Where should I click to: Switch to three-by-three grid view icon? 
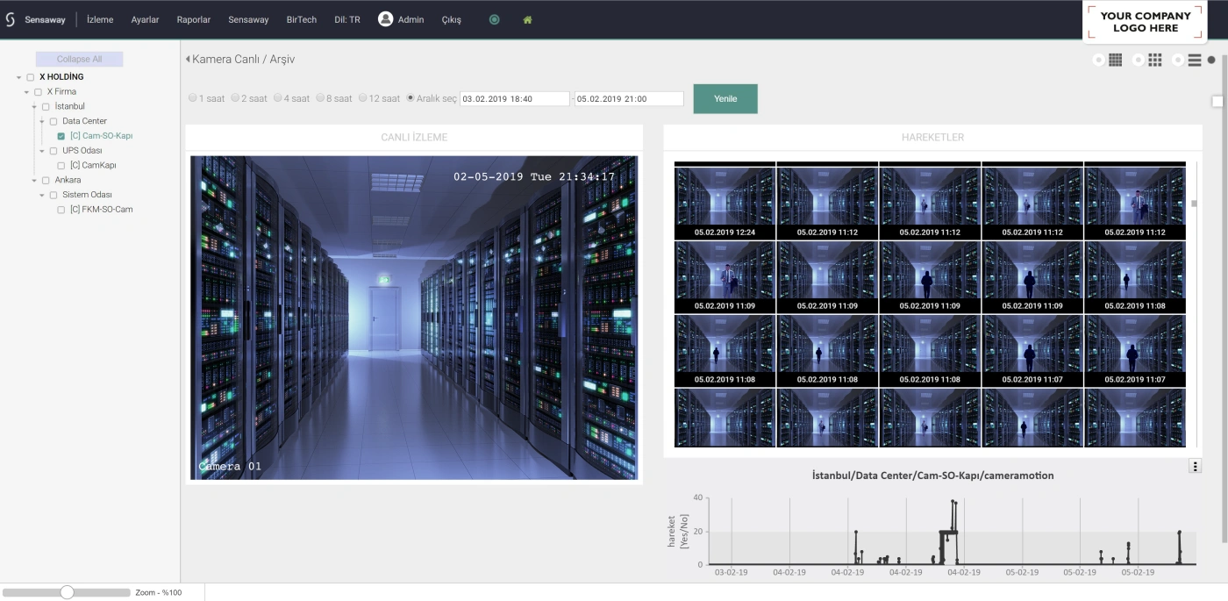click(1155, 60)
